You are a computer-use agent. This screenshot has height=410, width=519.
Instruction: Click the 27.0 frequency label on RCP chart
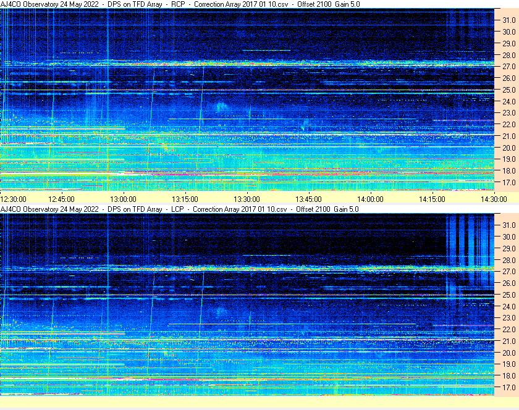point(509,67)
